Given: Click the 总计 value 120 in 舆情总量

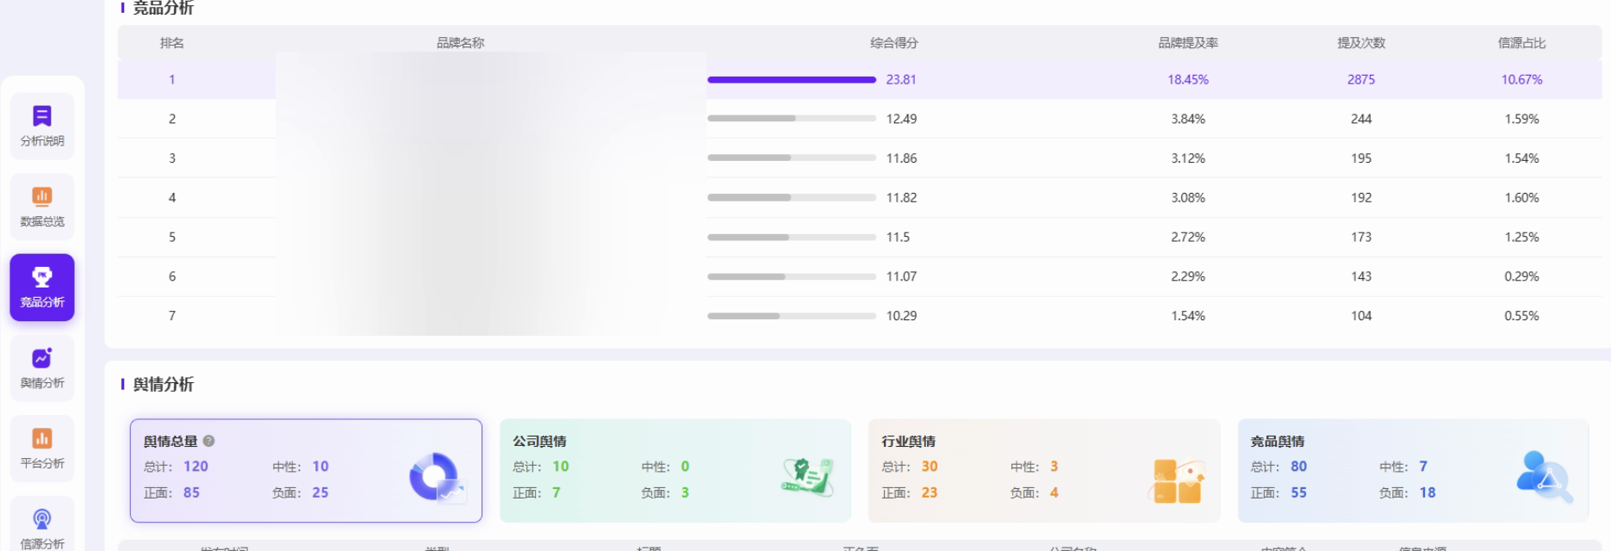Looking at the screenshot, I should coord(196,466).
